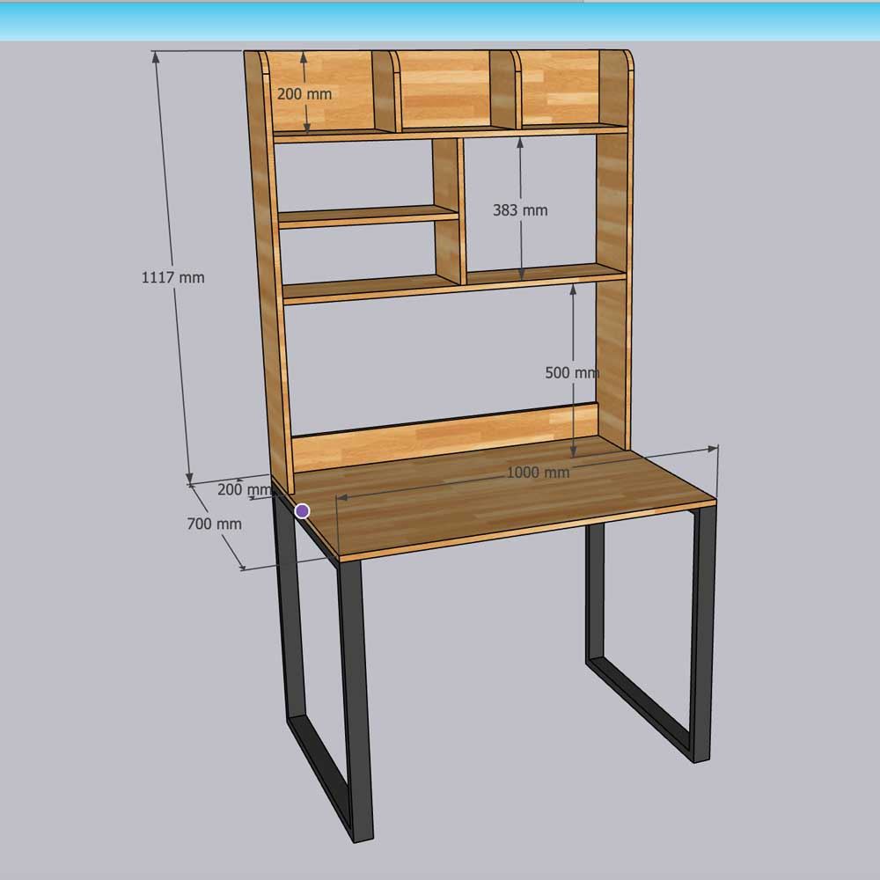Select the 200 mm label in top compartment

click(x=304, y=93)
